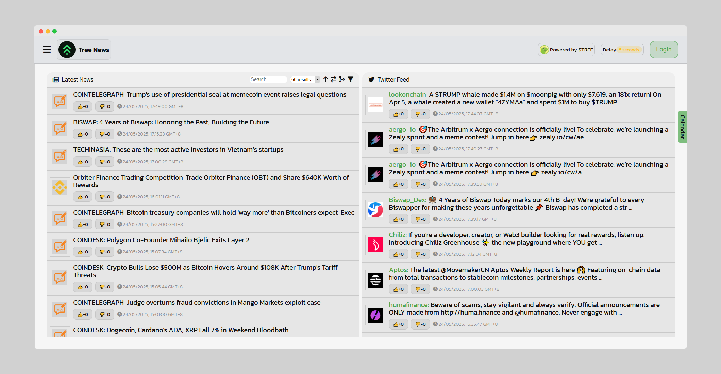Open the Polygon Co-Founder Exits headline
Image resolution: width=721 pixels, height=374 pixels.
click(x=161, y=240)
